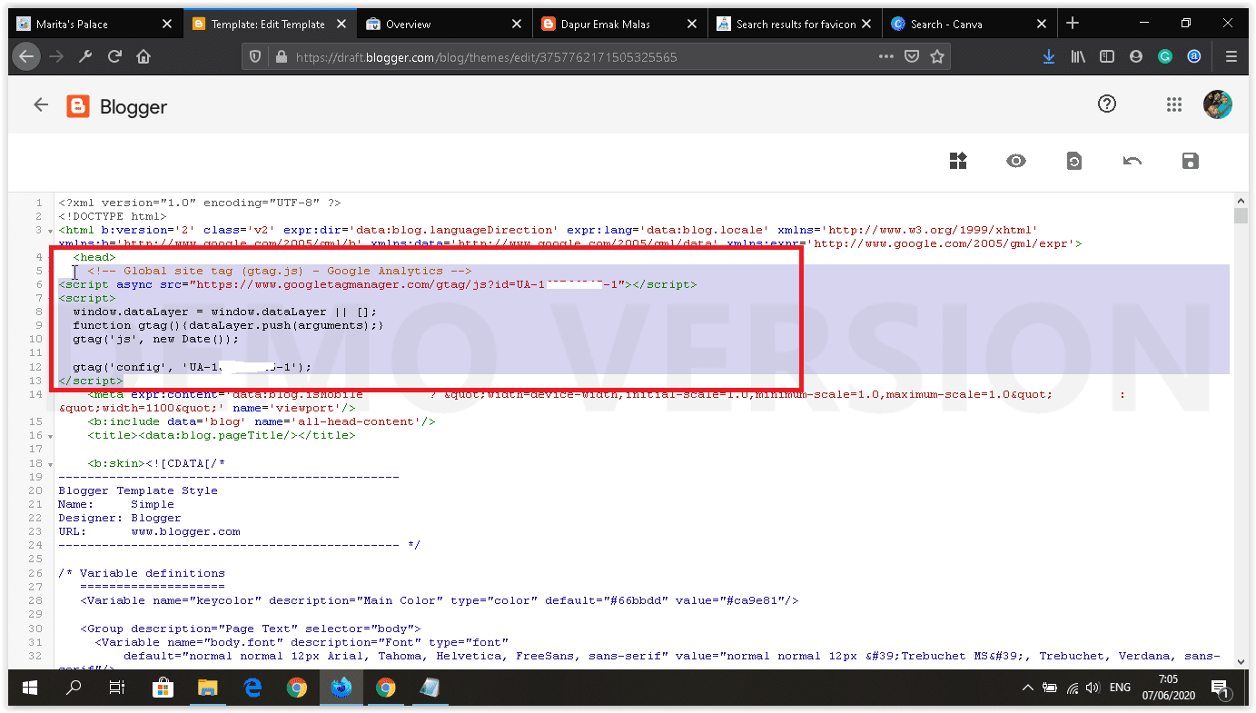The width and height of the screenshot is (1256, 713).
Task: Open the Firefox downloads panel
Action: (x=1049, y=56)
